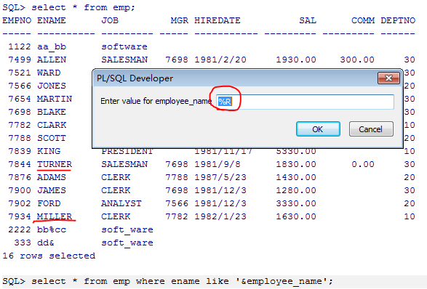The width and height of the screenshot is (427, 289).
Task: Click salary value 1630.00
Action: coord(296,216)
